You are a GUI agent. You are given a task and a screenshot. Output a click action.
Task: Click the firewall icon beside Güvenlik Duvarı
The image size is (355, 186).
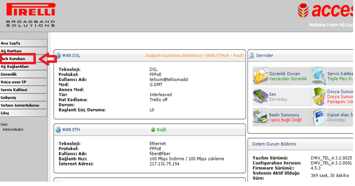[x=261, y=76]
